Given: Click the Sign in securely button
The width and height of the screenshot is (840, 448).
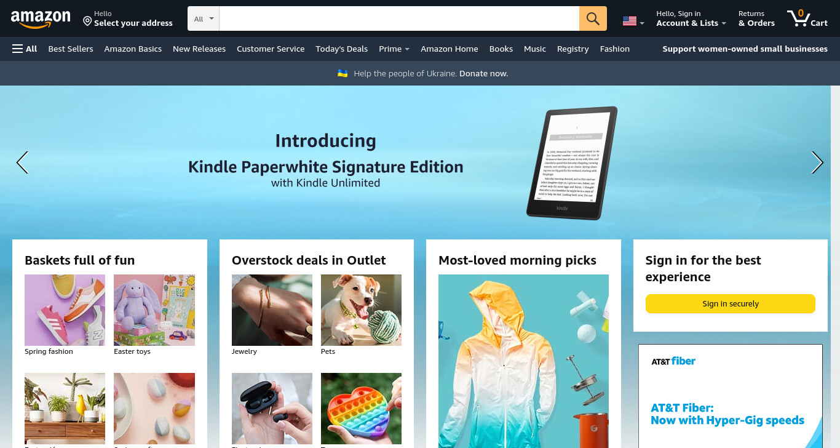Looking at the screenshot, I should pos(730,303).
